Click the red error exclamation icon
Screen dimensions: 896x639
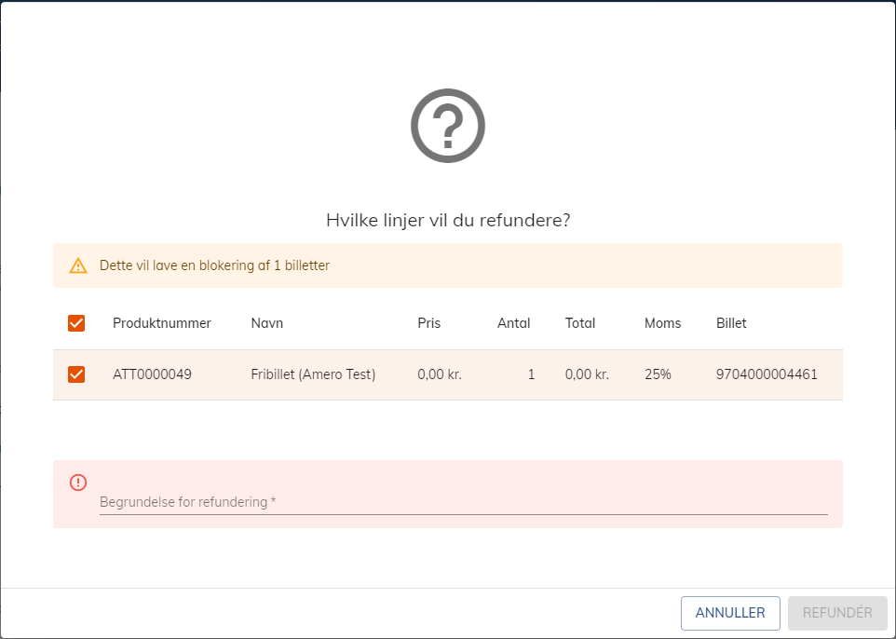pos(78,482)
